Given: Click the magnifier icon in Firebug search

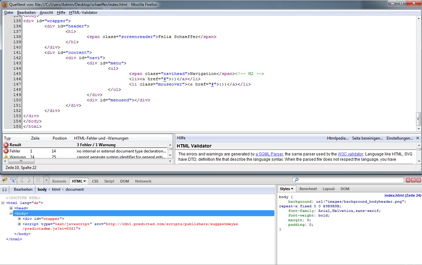Looking at the screenshot, I should coord(297,180).
